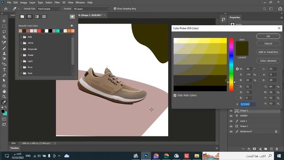Screen dimensions: 284x160
Task: Pick the teal recently used swatch
Action: (x=58, y=31)
